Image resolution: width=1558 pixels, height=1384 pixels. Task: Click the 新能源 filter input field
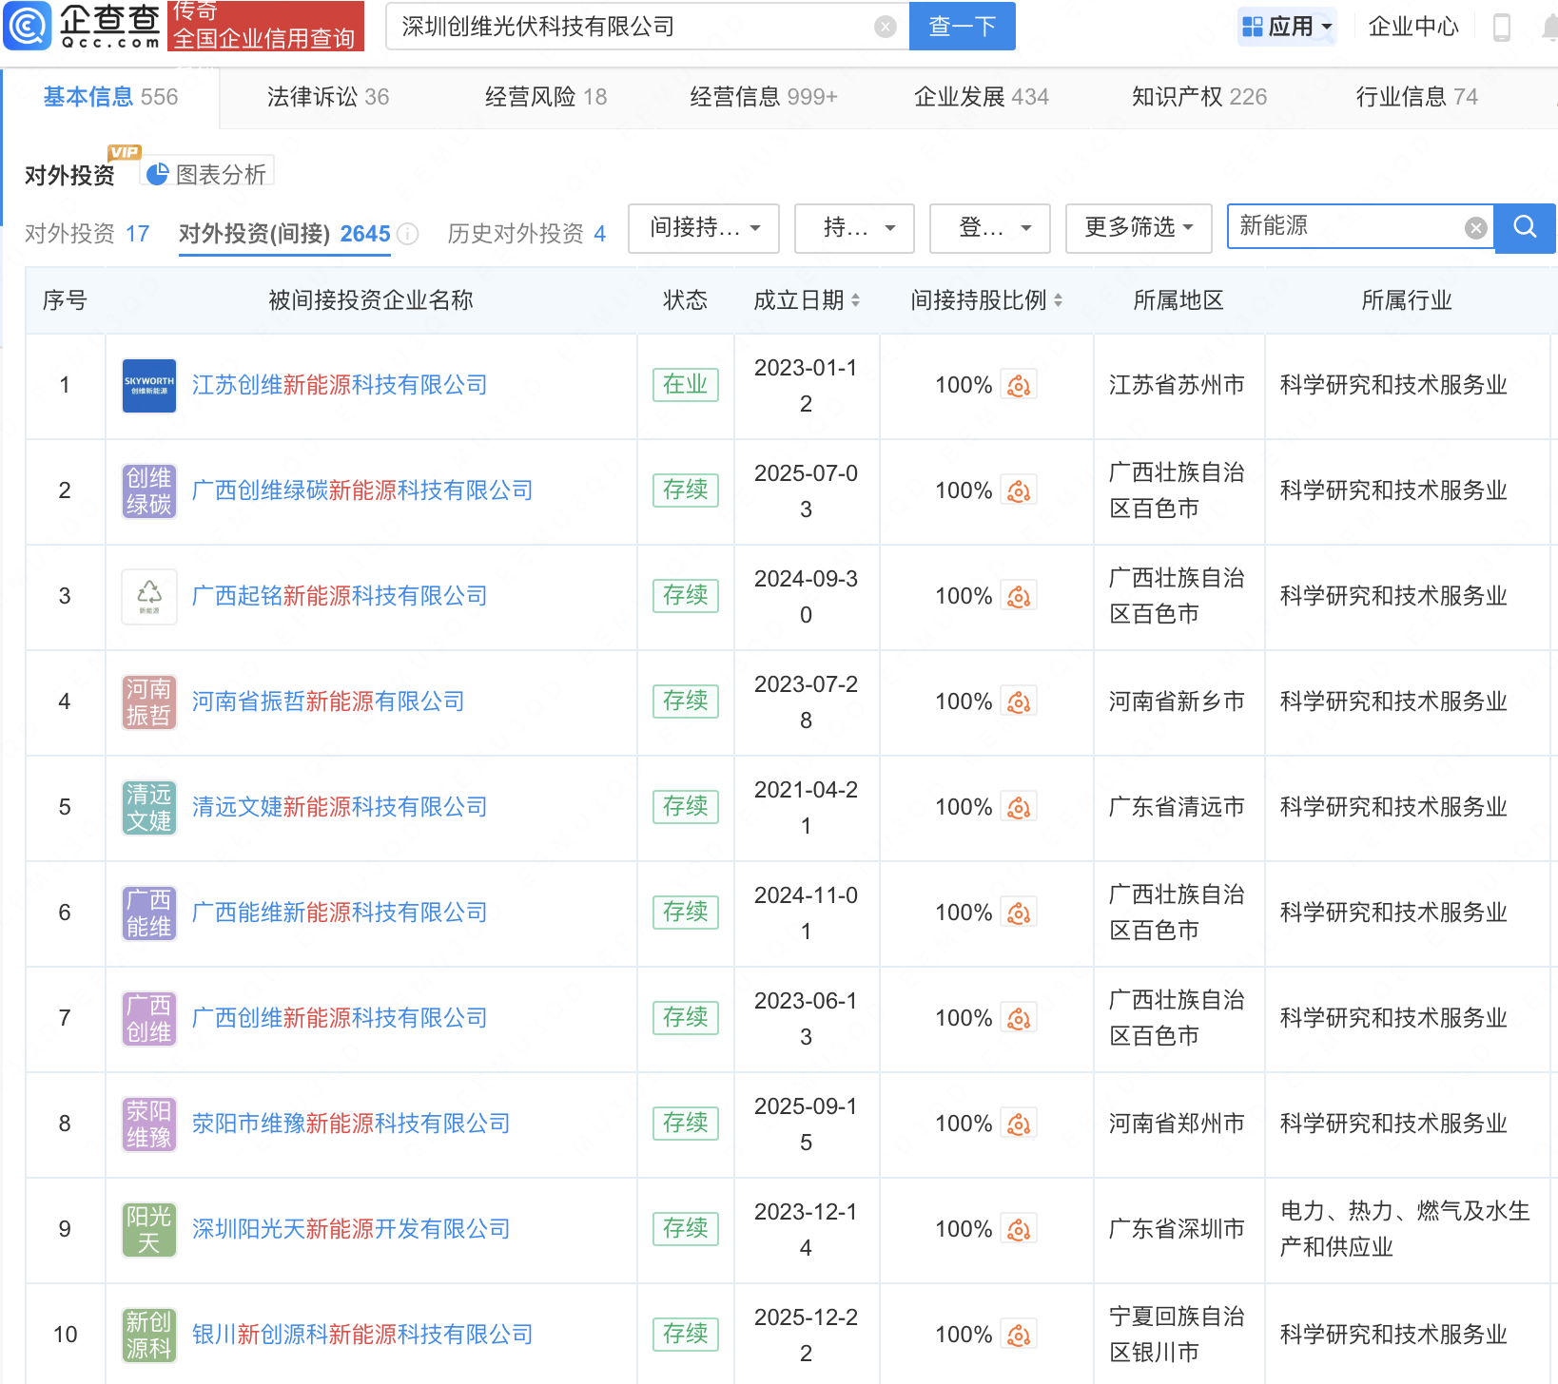(x=1346, y=226)
